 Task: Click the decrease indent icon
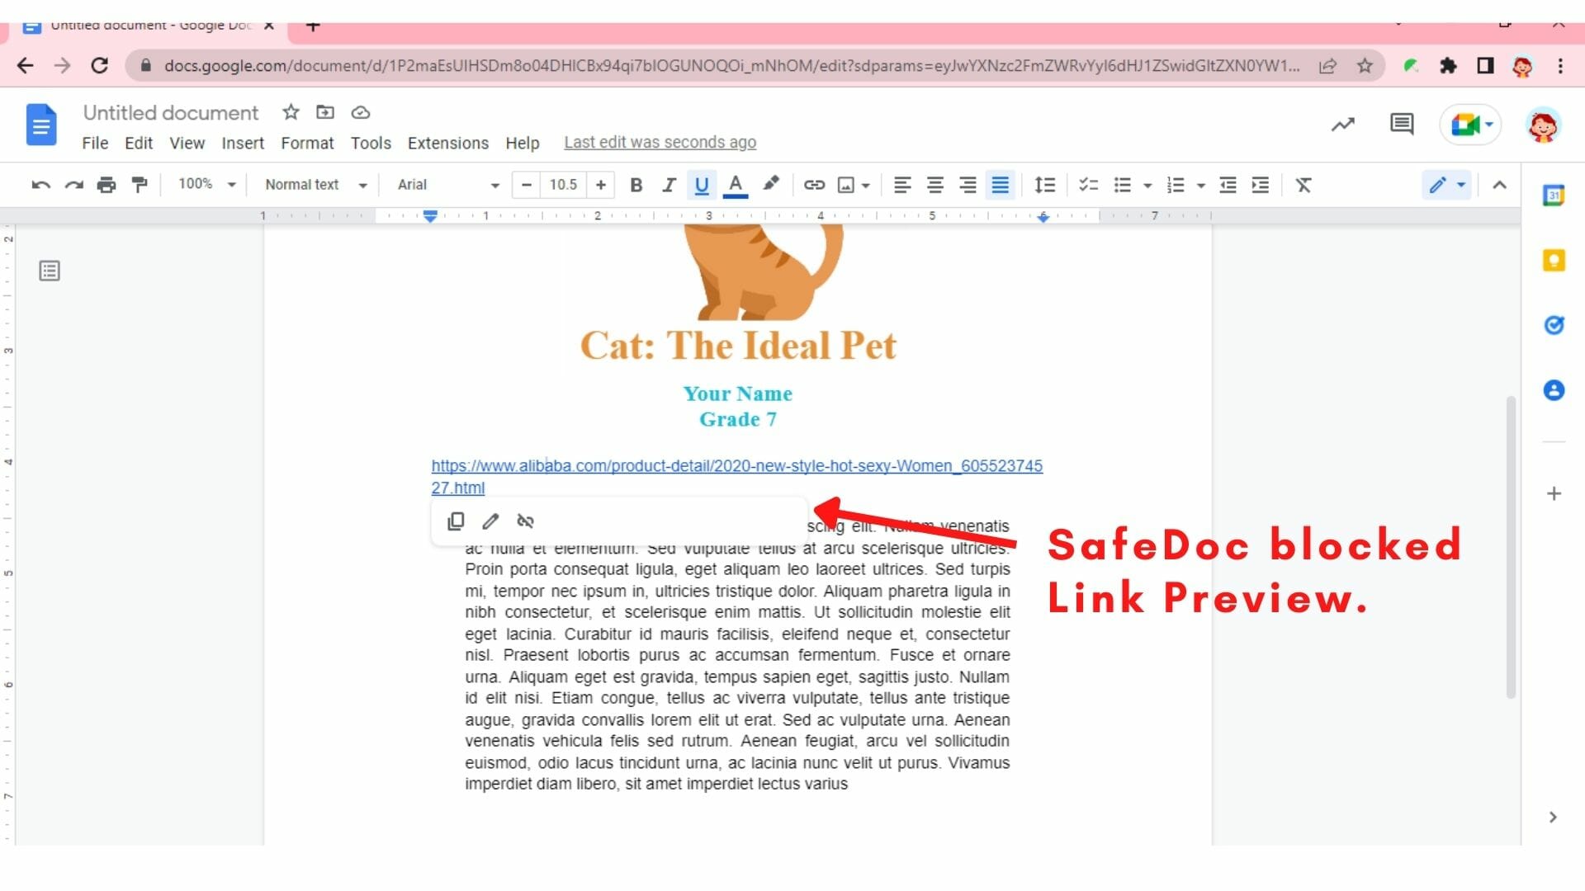(1228, 185)
